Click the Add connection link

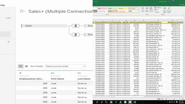coord(8,18)
